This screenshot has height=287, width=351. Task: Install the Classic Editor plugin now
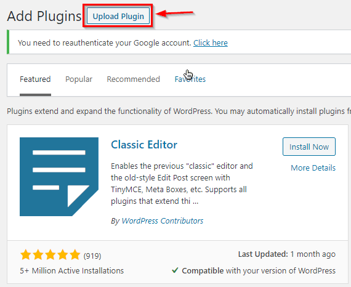point(309,147)
